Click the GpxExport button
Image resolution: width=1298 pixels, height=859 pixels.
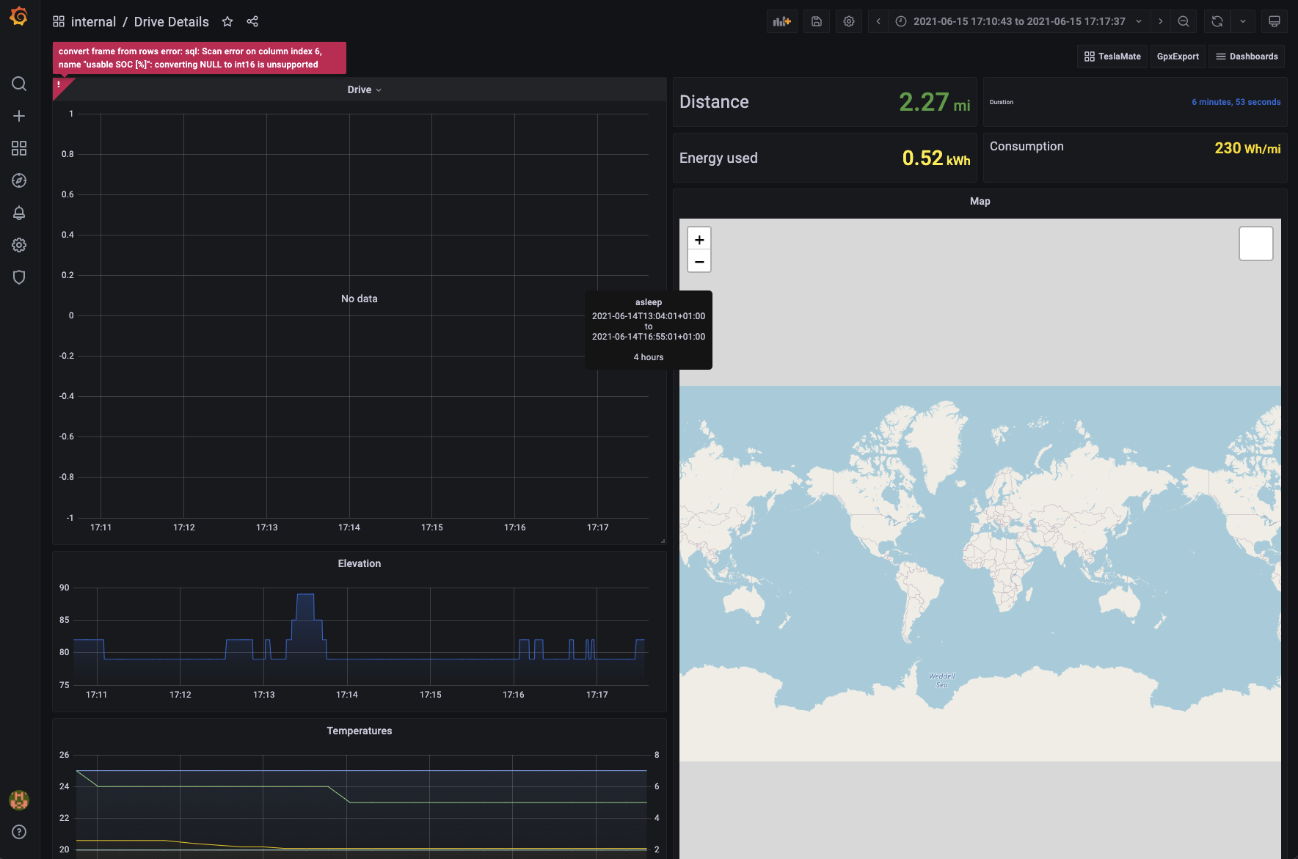pyautogui.click(x=1178, y=56)
